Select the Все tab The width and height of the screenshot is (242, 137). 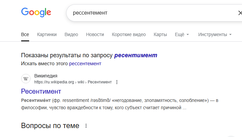[x=25, y=34]
